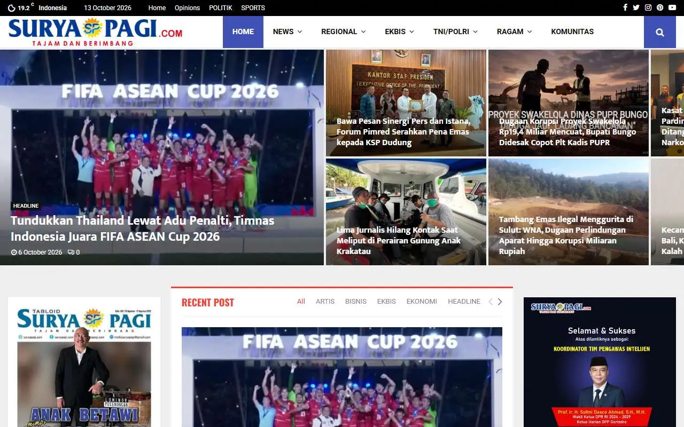Screen dimensions: 684x427
Task: Click the Indonesia location label in top bar
Action: point(53,8)
